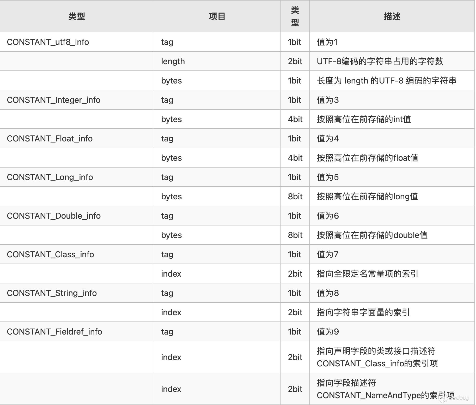The width and height of the screenshot is (476, 405).
Task: Click bytes in the 按照高位在前存储的long值 row
Action: (x=171, y=197)
